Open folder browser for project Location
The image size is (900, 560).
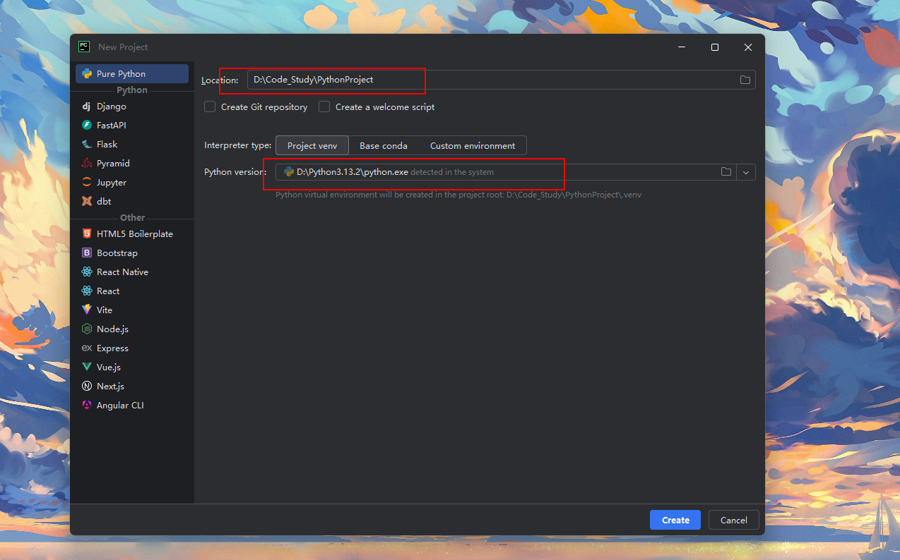point(745,80)
